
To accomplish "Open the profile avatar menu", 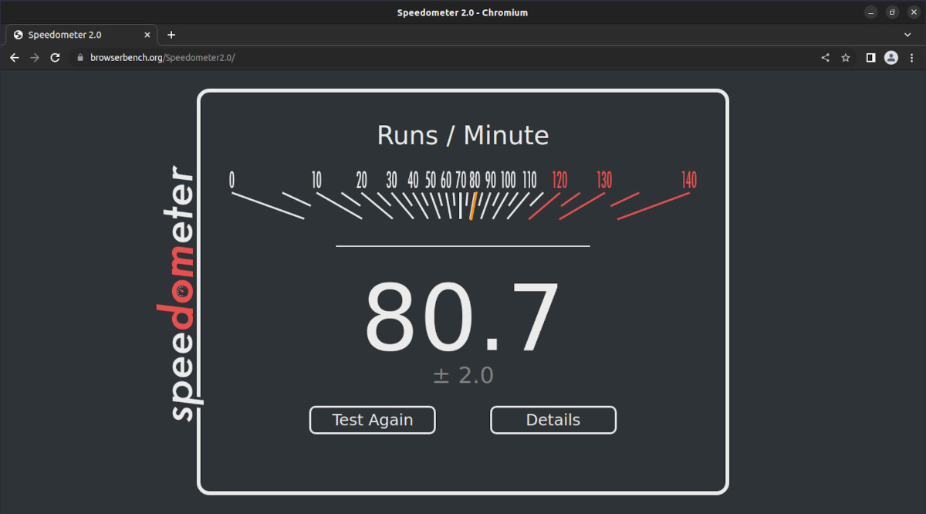I will pyautogui.click(x=891, y=58).
